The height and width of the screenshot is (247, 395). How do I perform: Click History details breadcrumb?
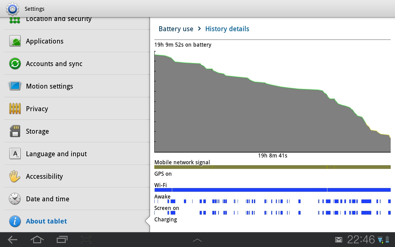227,29
